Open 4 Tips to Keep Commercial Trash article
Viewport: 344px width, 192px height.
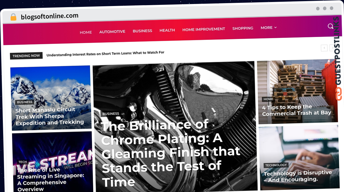[x=296, y=110]
